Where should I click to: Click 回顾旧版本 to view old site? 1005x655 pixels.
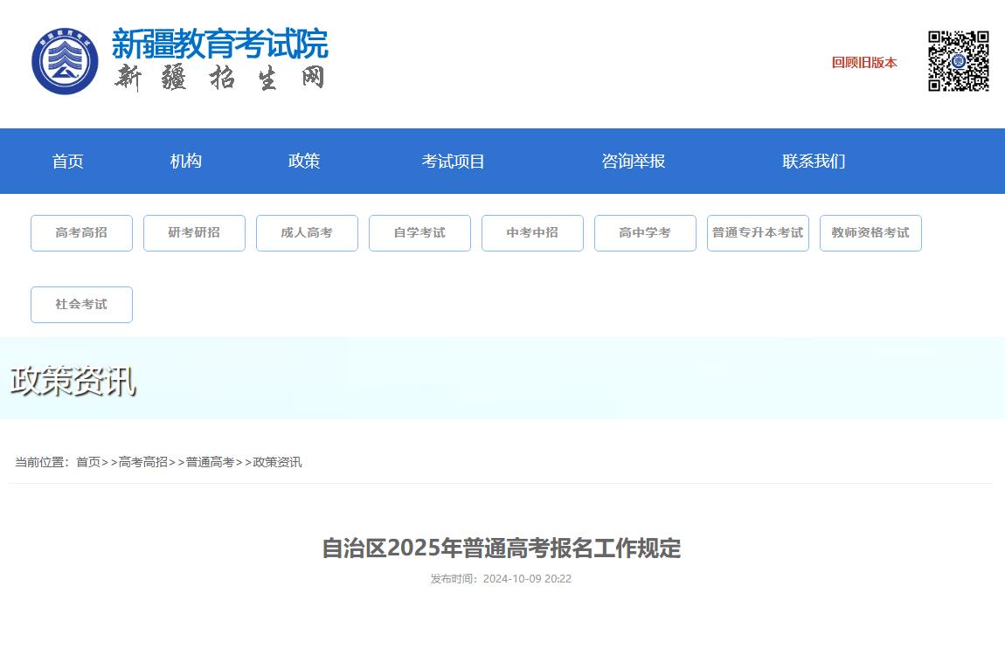pyautogui.click(x=863, y=62)
